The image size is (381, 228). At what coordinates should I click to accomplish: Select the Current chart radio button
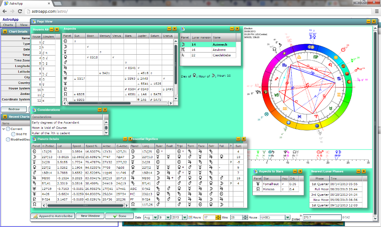(8, 129)
